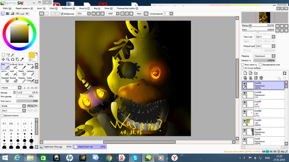This screenshot has width=289, height=162.
Task: Open the Норма brush mode dropdown
Action: coord(11,88)
